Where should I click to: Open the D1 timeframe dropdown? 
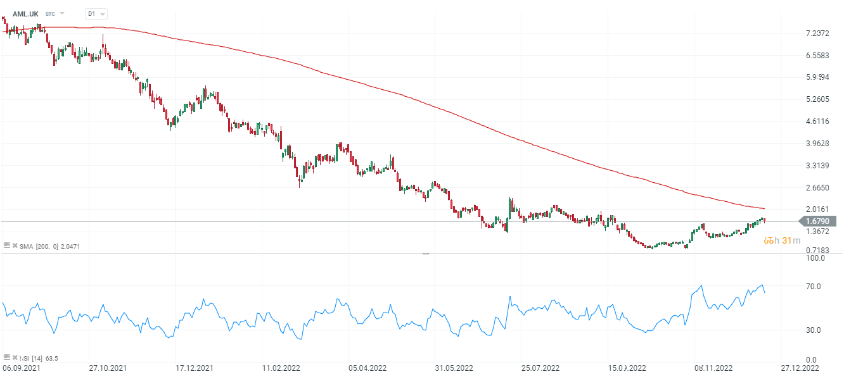(96, 13)
